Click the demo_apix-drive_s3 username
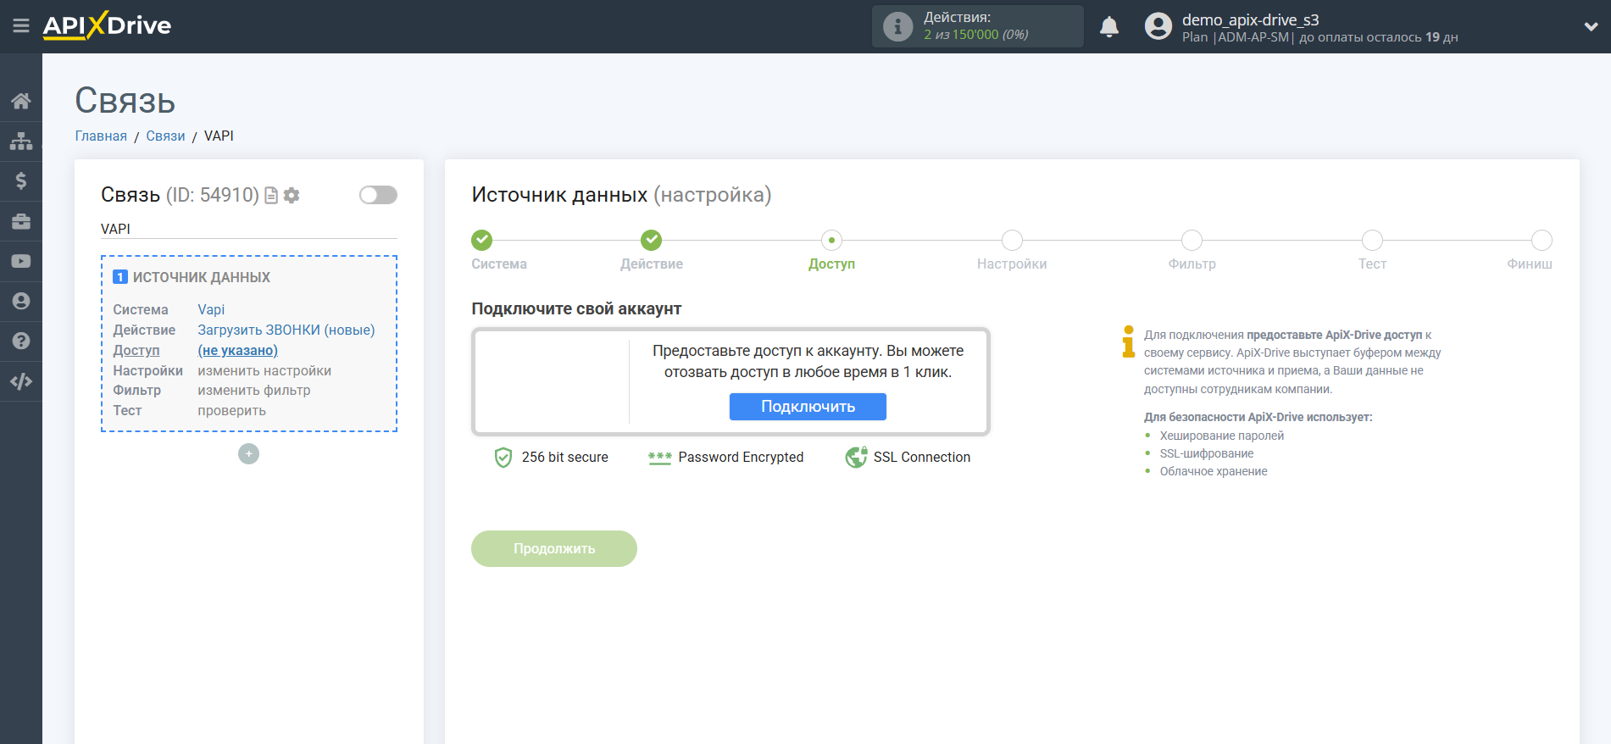This screenshot has width=1611, height=744. tap(1250, 19)
